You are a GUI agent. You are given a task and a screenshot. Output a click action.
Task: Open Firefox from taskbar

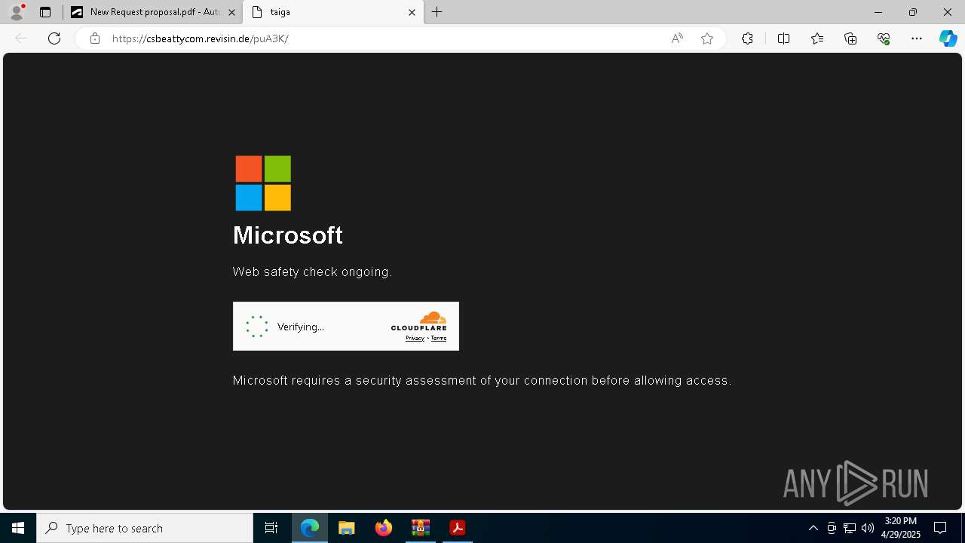(x=384, y=528)
